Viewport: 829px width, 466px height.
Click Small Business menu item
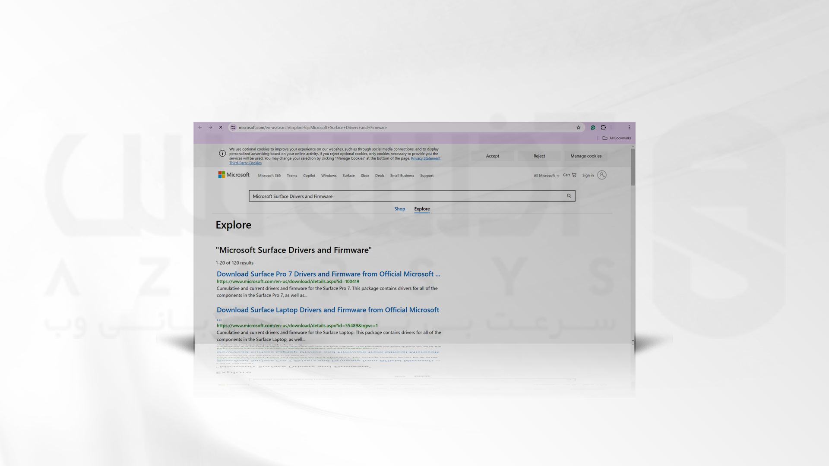pos(402,175)
